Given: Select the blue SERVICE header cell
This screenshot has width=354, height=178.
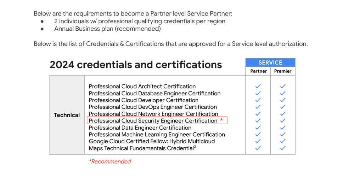Looking at the screenshot, I should (270, 63).
